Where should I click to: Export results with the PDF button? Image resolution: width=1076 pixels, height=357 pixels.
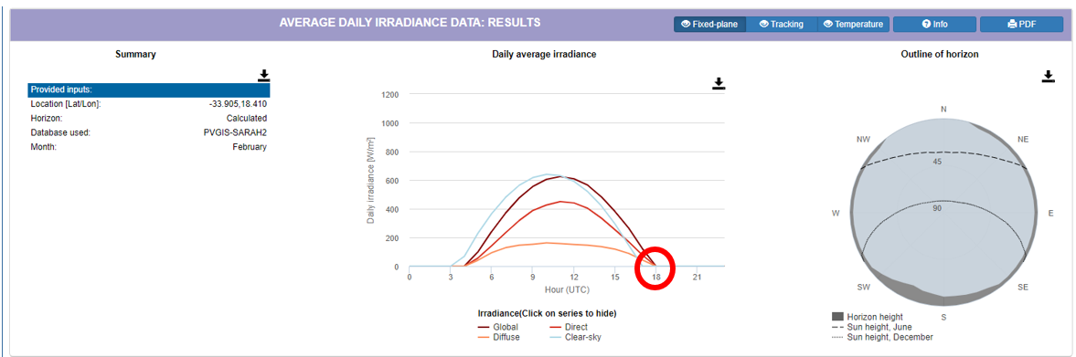tap(1021, 24)
